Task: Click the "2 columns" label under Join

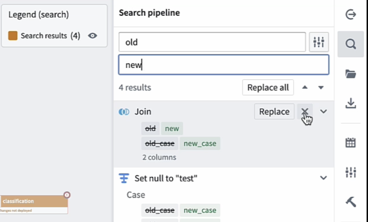Action: (x=159, y=157)
